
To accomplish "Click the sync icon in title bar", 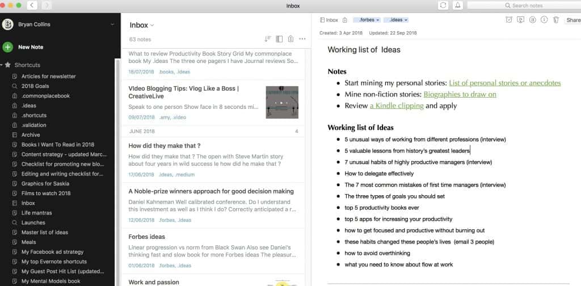I will [443, 5].
